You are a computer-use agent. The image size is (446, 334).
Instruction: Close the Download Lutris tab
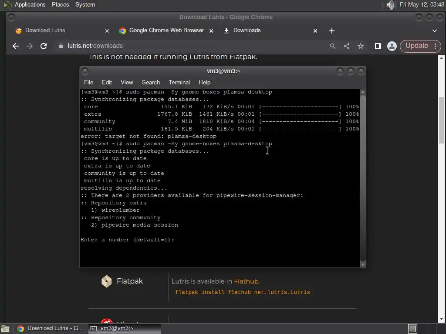point(107,31)
